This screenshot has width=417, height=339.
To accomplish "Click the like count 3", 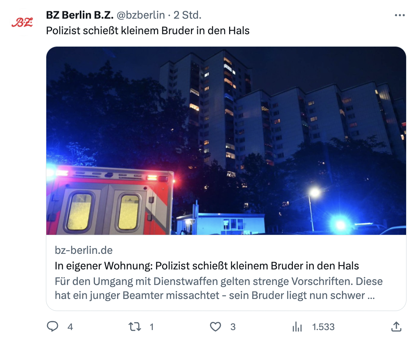I will 233,327.
